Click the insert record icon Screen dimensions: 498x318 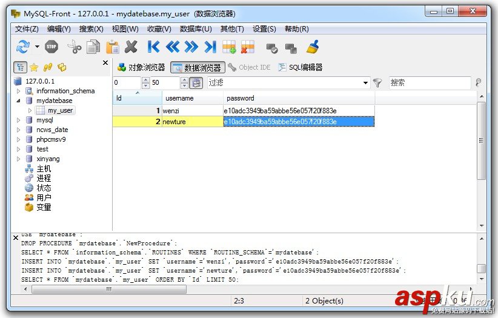(229, 47)
